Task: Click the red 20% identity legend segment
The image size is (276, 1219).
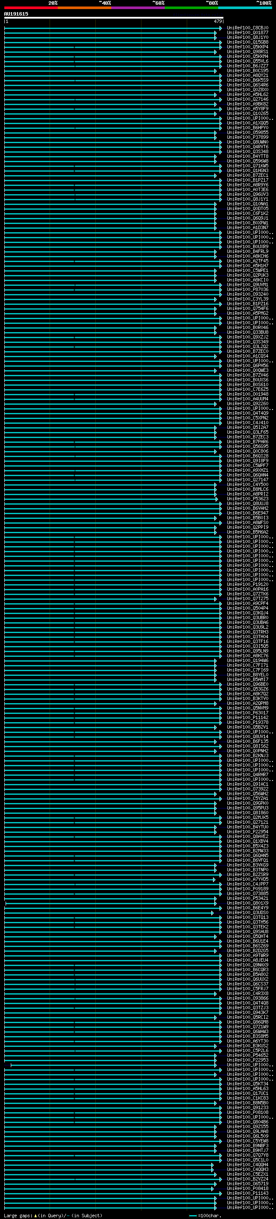Action: (x=31, y=8)
